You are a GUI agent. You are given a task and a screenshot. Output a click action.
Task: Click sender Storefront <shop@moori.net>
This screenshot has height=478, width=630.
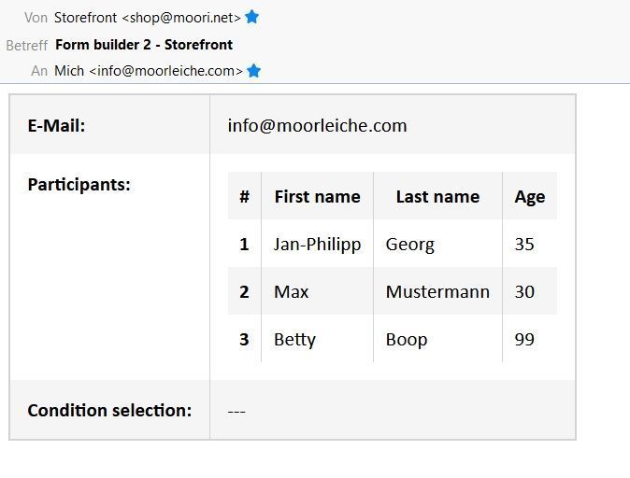(148, 18)
